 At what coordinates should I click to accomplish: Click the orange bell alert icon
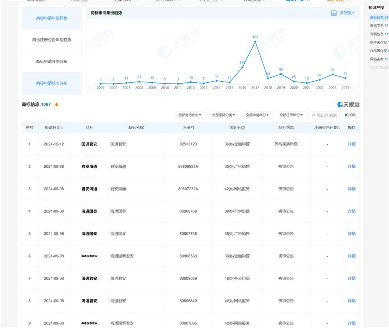point(57,105)
